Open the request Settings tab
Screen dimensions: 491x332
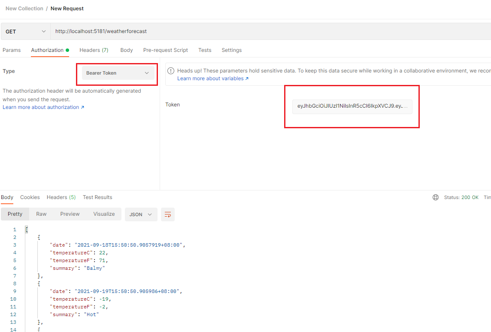[x=231, y=50]
